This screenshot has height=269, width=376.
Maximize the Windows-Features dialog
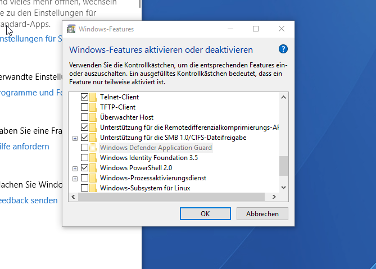click(x=256, y=29)
